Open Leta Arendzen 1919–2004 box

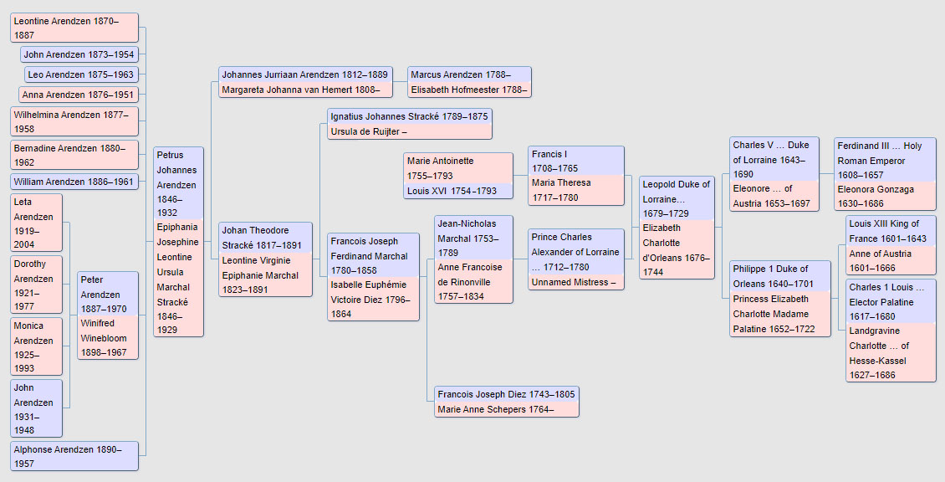(x=37, y=223)
